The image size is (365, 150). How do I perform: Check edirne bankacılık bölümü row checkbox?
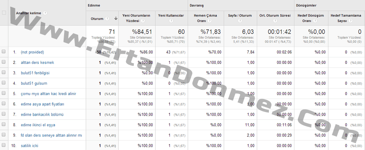[x=4, y=114]
